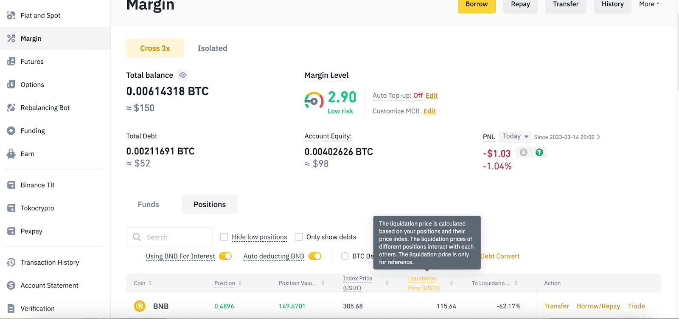Click Borrow/Repay in BNB row
Viewport: 679px width, 319px height.
click(x=598, y=306)
